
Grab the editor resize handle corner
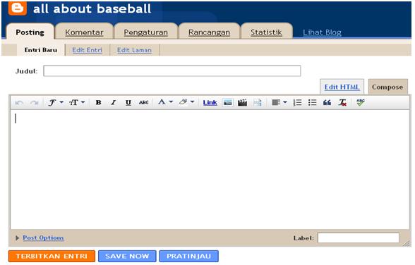pyautogui.click(x=407, y=244)
